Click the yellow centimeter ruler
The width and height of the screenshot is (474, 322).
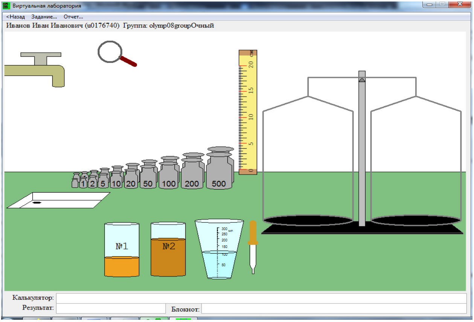point(248,112)
